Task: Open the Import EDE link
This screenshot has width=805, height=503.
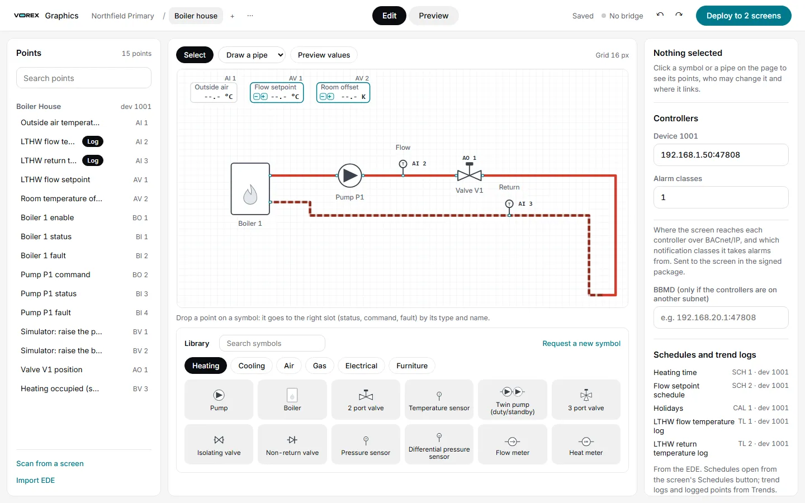Action: 36,480
